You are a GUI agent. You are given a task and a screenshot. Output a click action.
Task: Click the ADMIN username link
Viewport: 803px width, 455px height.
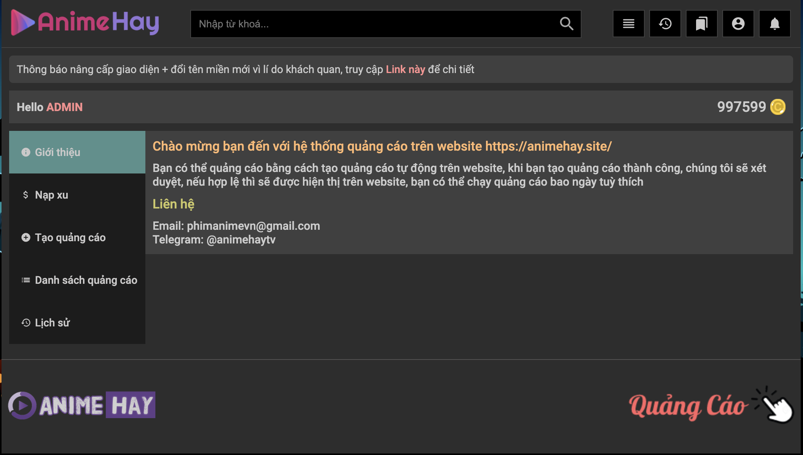[x=64, y=107]
